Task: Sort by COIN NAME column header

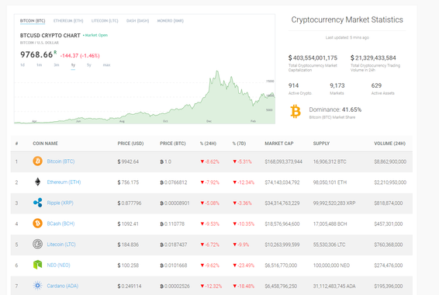Action: click(45, 144)
